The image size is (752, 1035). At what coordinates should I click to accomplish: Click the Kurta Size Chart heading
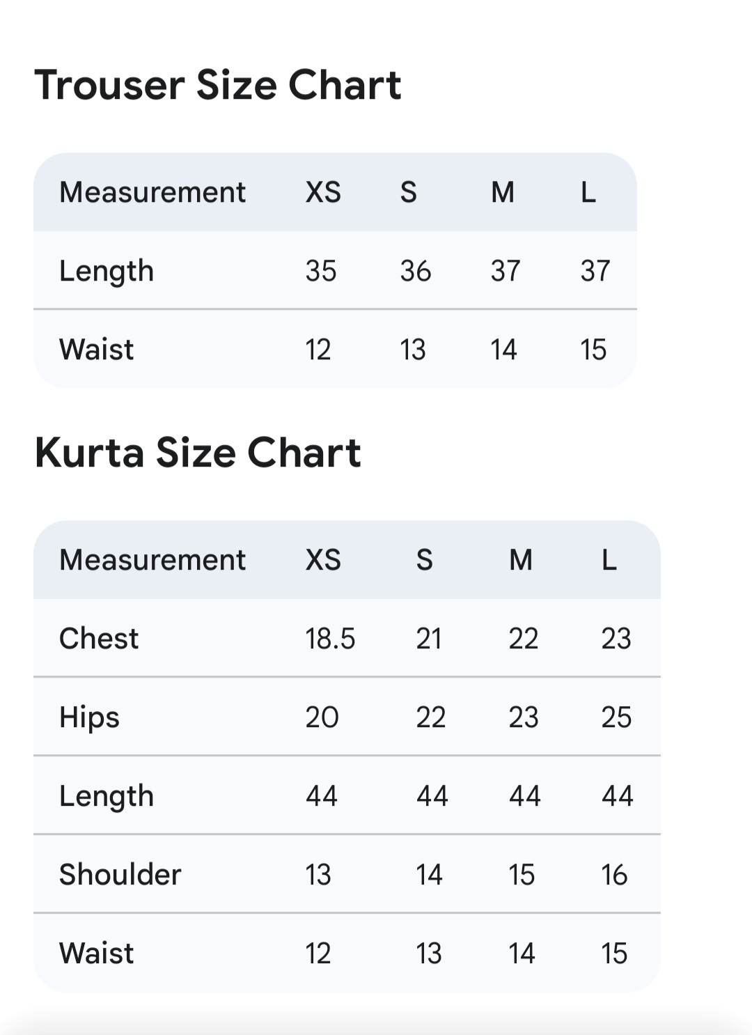[x=198, y=453]
